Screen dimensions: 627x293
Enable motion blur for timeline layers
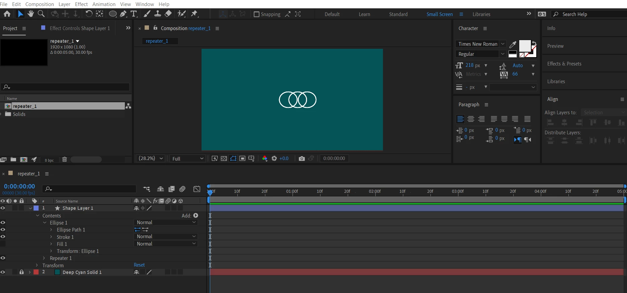[x=182, y=189]
